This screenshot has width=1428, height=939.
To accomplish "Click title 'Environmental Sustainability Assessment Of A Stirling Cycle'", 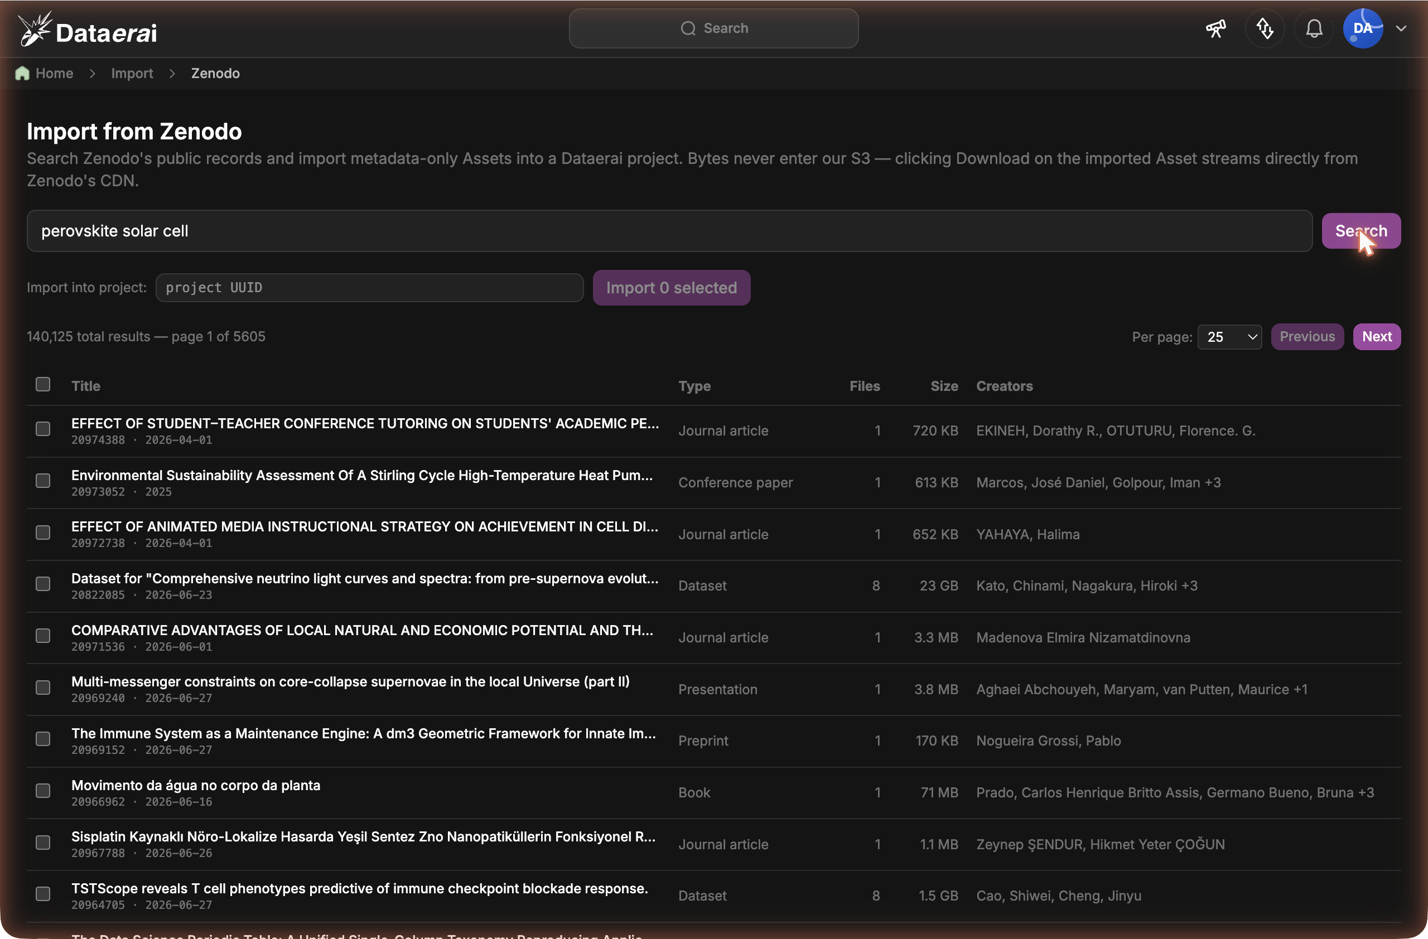I will [362, 475].
